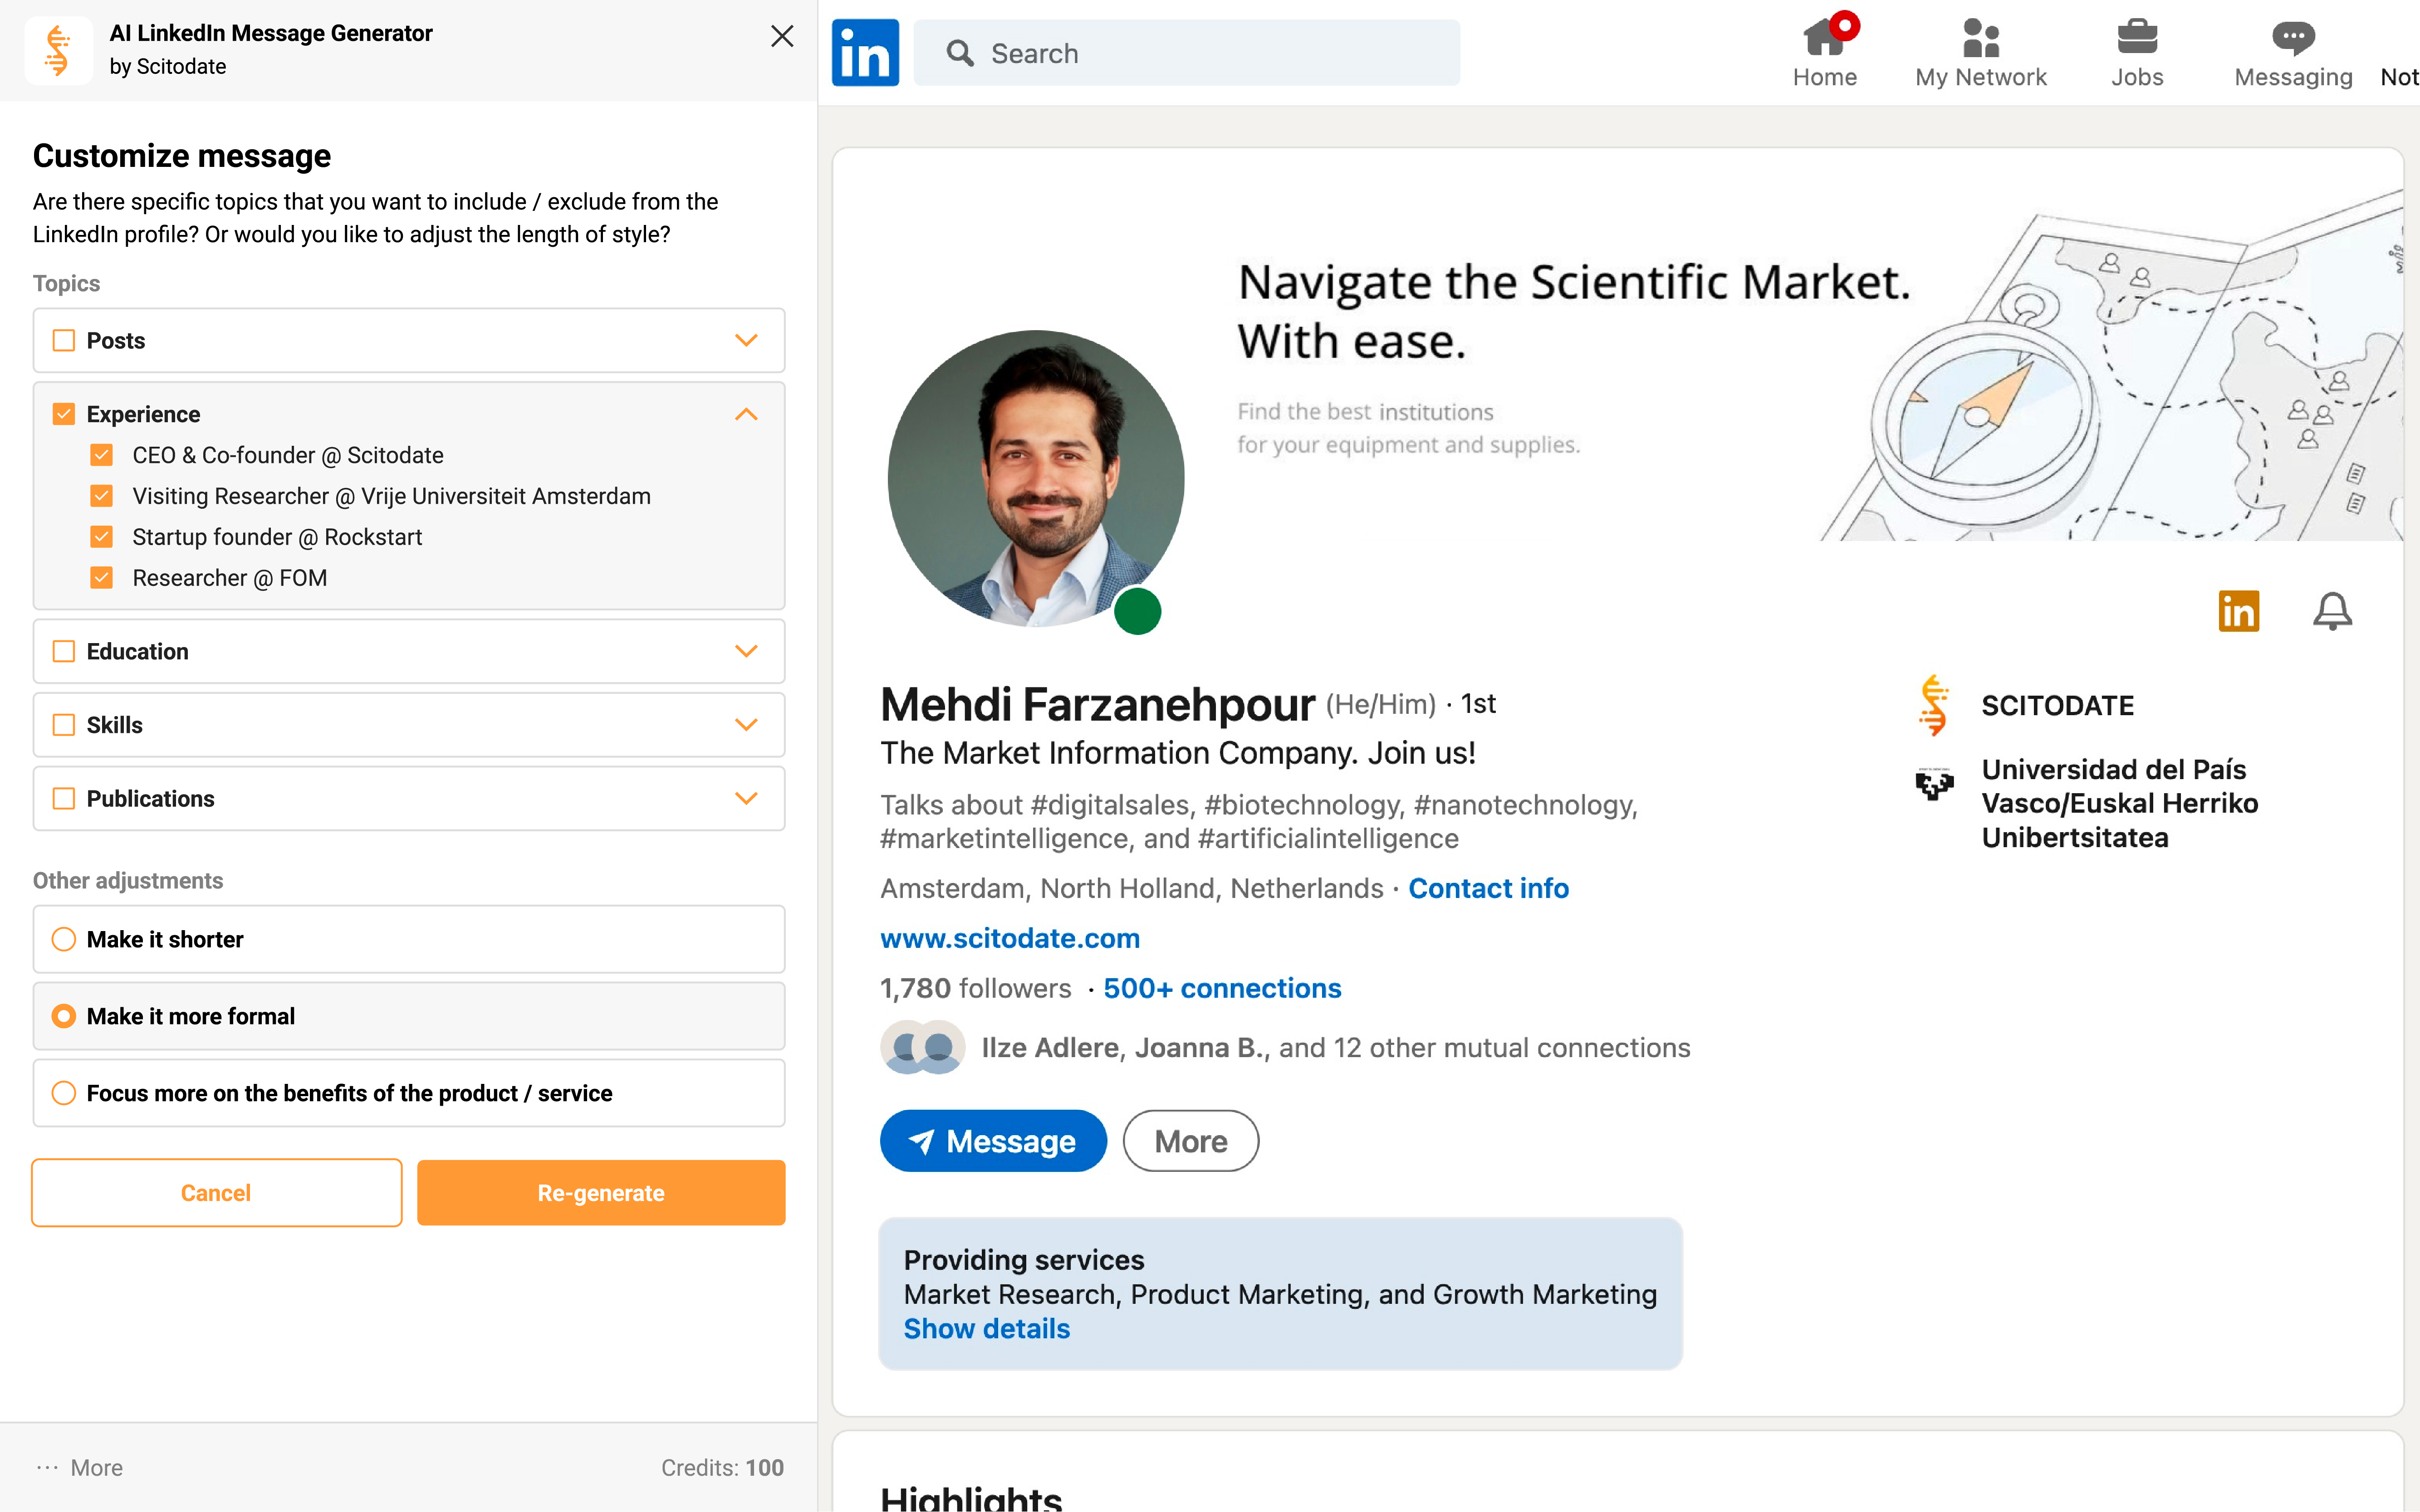Click Show details under Providing services
The height and width of the screenshot is (1512, 2420).
pyautogui.click(x=986, y=1329)
